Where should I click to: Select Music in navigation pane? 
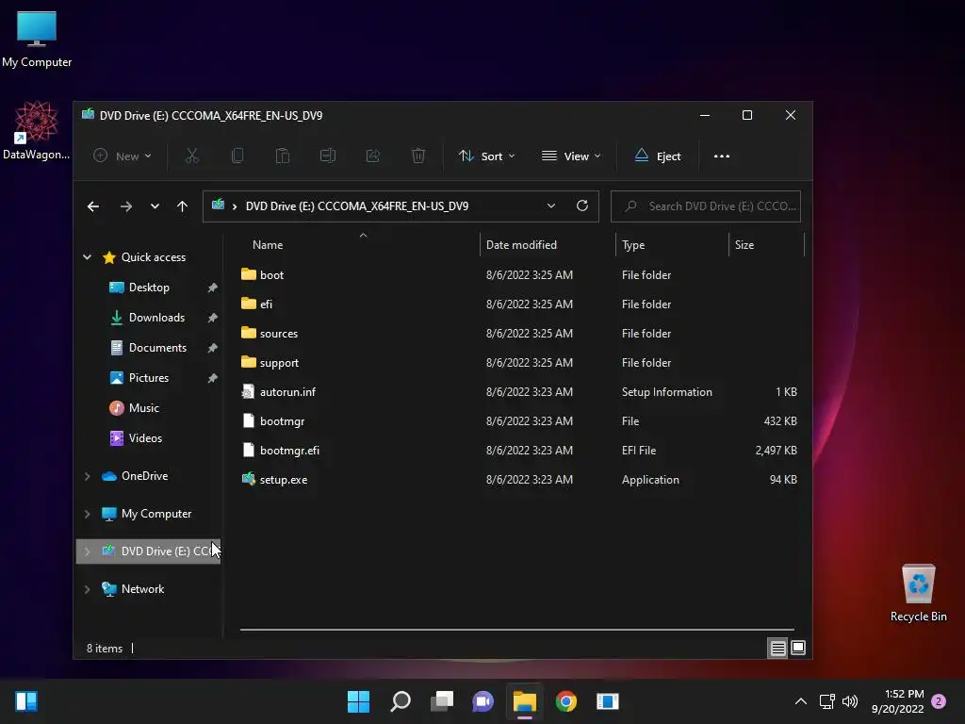click(143, 408)
